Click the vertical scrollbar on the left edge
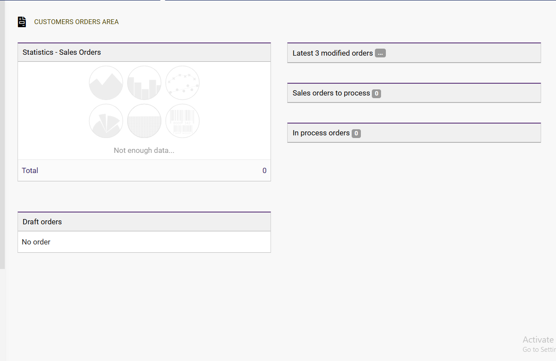Viewport: 556px width, 361px height. pyautogui.click(x=2, y=131)
